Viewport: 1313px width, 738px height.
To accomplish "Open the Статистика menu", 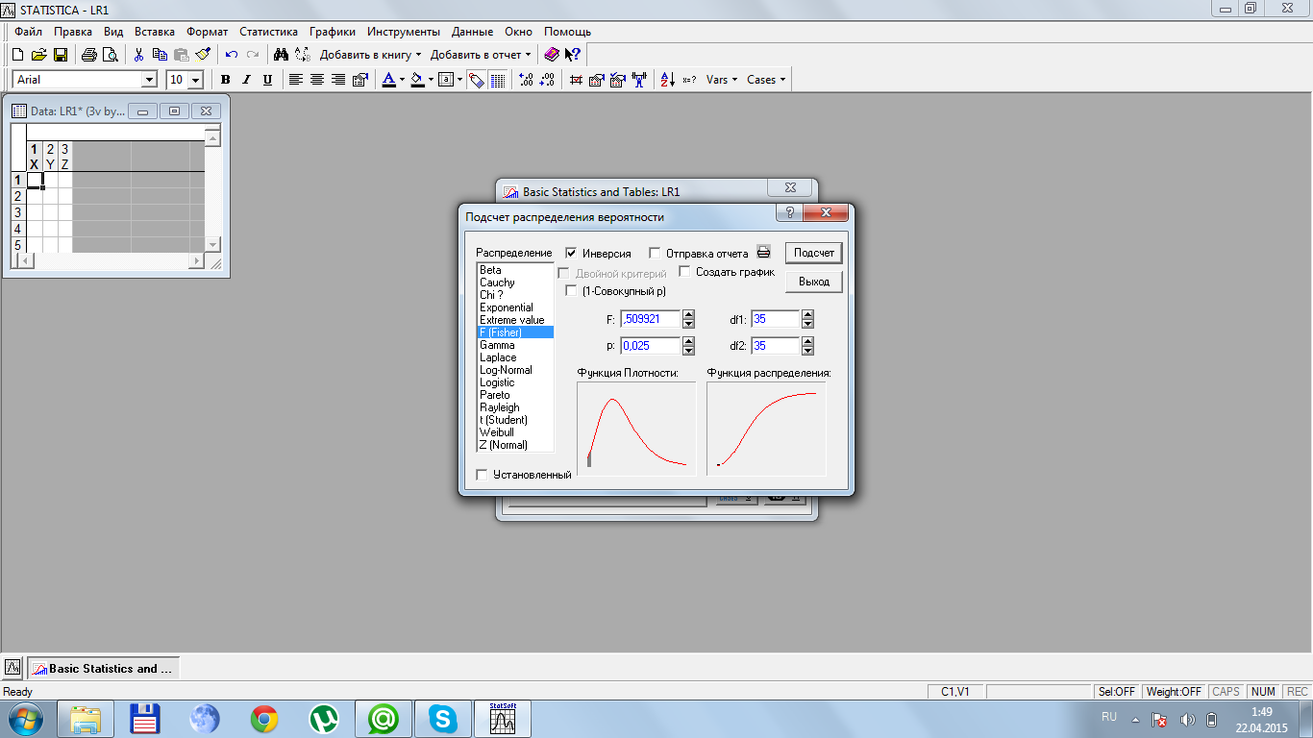I will (x=268, y=32).
